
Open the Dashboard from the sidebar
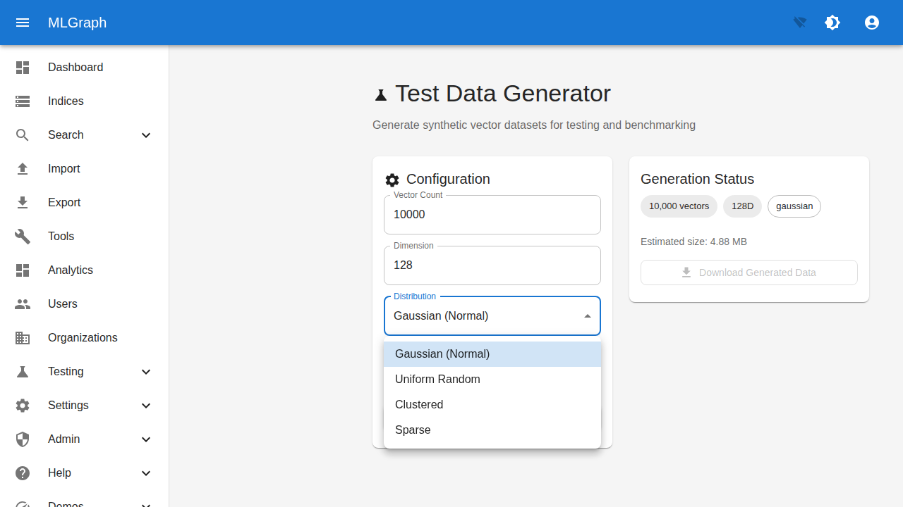[x=75, y=67]
